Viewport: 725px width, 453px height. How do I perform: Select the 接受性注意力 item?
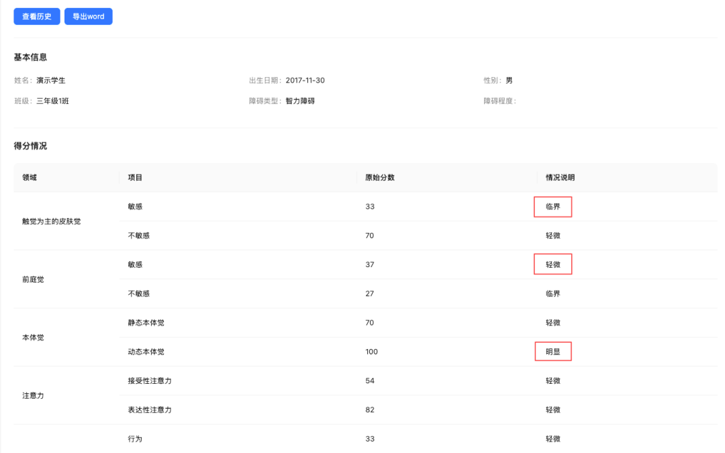[150, 381]
